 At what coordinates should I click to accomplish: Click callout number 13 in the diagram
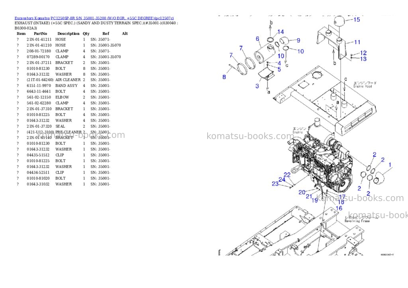363,59
